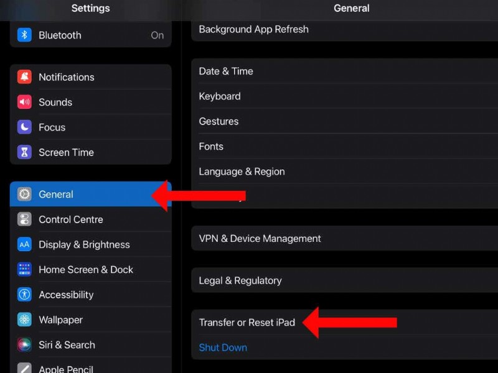Screen dimensions: 498x373
Task: Open Background App Refresh settings
Action: (253, 29)
